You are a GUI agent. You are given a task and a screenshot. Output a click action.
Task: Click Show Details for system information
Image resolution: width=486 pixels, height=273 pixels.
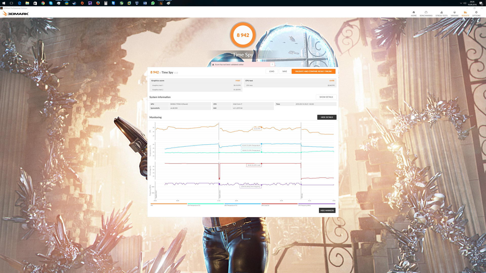(326, 97)
